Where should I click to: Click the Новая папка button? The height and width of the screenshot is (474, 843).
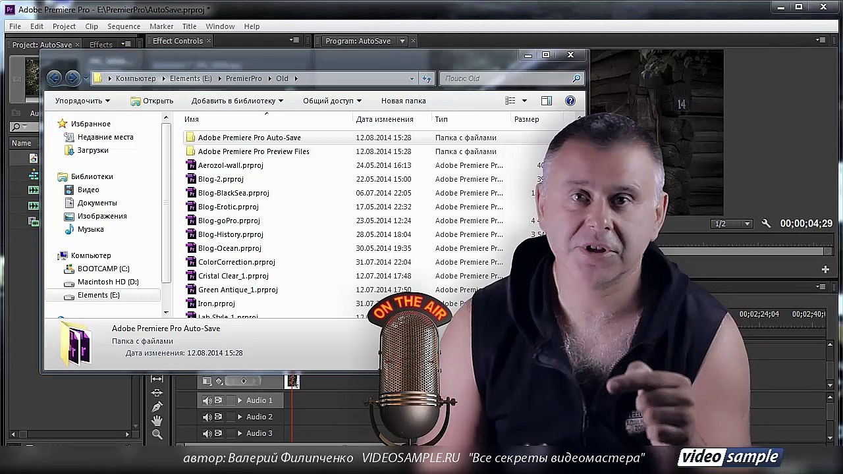tap(404, 101)
